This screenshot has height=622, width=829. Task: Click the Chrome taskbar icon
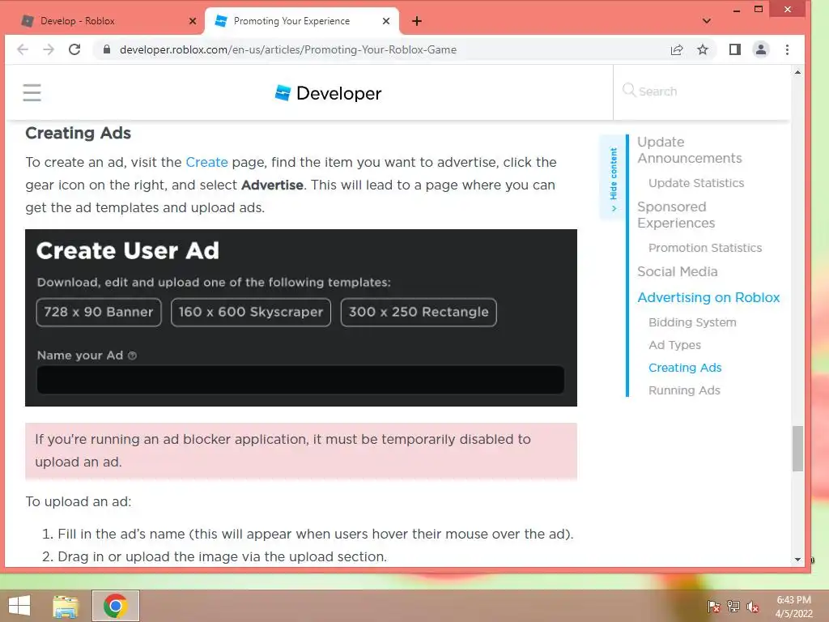point(116,606)
